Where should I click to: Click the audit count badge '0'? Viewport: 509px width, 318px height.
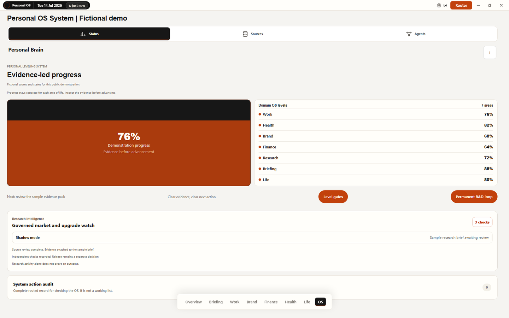coord(487,287)
